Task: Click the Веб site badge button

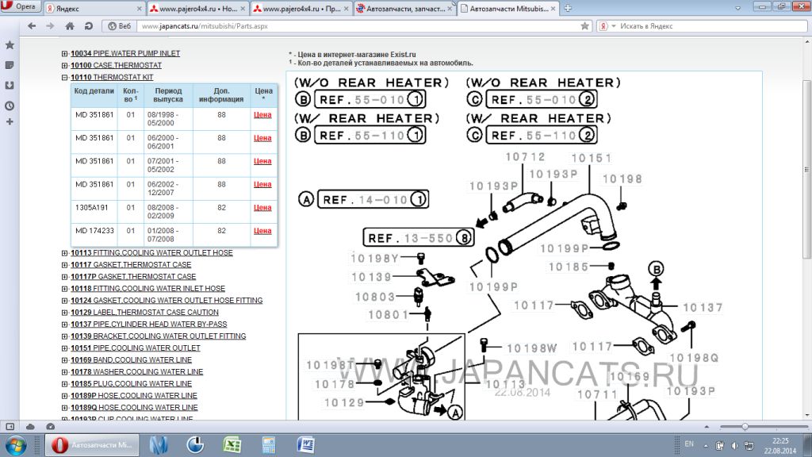Action: coord(119,26)
